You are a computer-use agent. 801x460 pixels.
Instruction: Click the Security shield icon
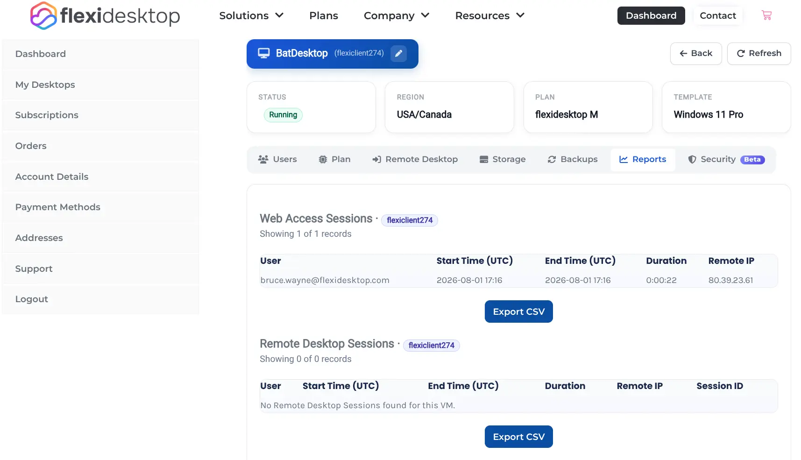(x=692, y=159)
